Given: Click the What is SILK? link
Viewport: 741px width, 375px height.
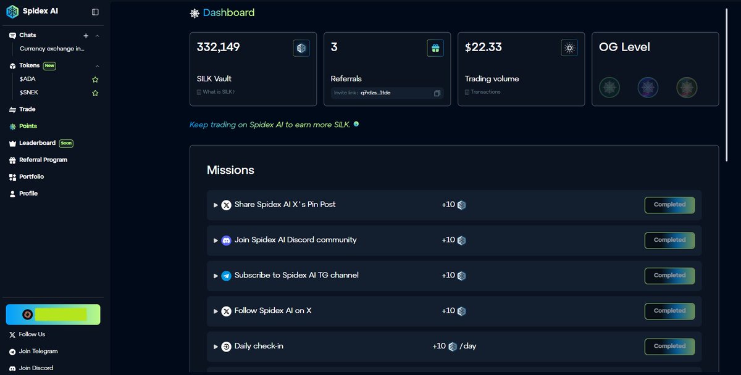Looking at the screenshot, I should pyautogui.click(x=216, y=92).
